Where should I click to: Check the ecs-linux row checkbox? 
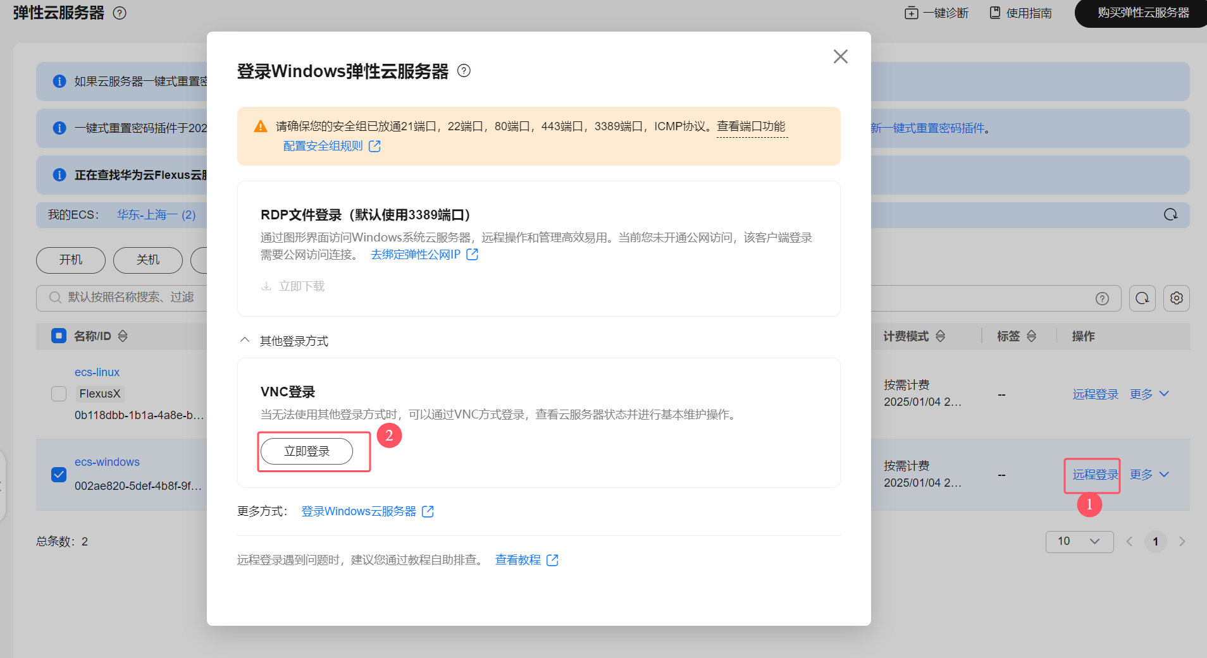59,394
